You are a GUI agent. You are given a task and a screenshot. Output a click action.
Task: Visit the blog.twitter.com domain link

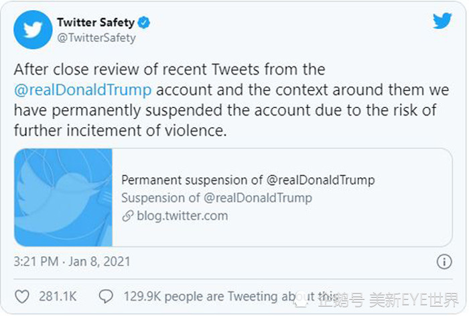(182, 216)
